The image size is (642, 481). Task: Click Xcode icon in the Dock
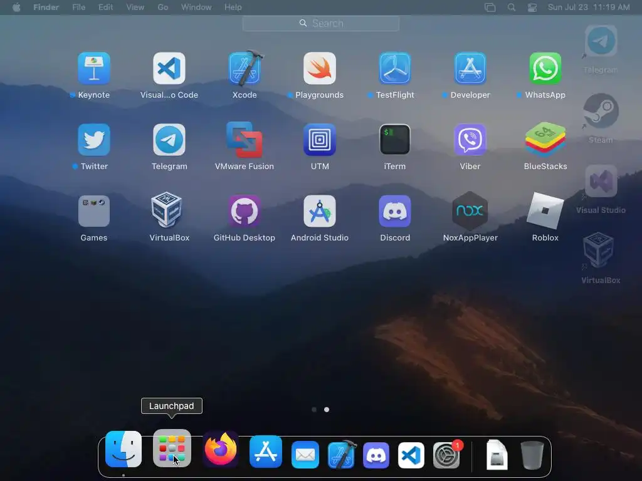342,454
